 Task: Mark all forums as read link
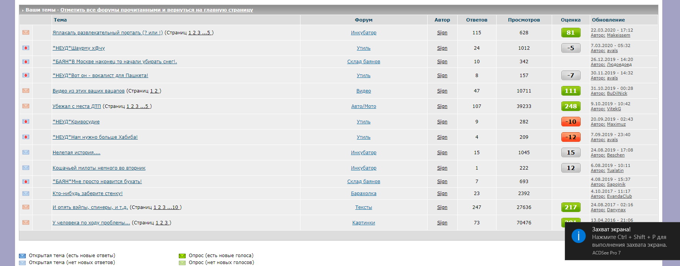(156, 10)
